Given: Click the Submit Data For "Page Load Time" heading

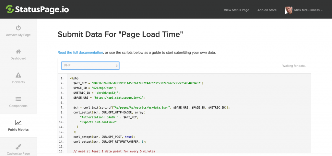Looking at the screenshot, I should [120, 34].
